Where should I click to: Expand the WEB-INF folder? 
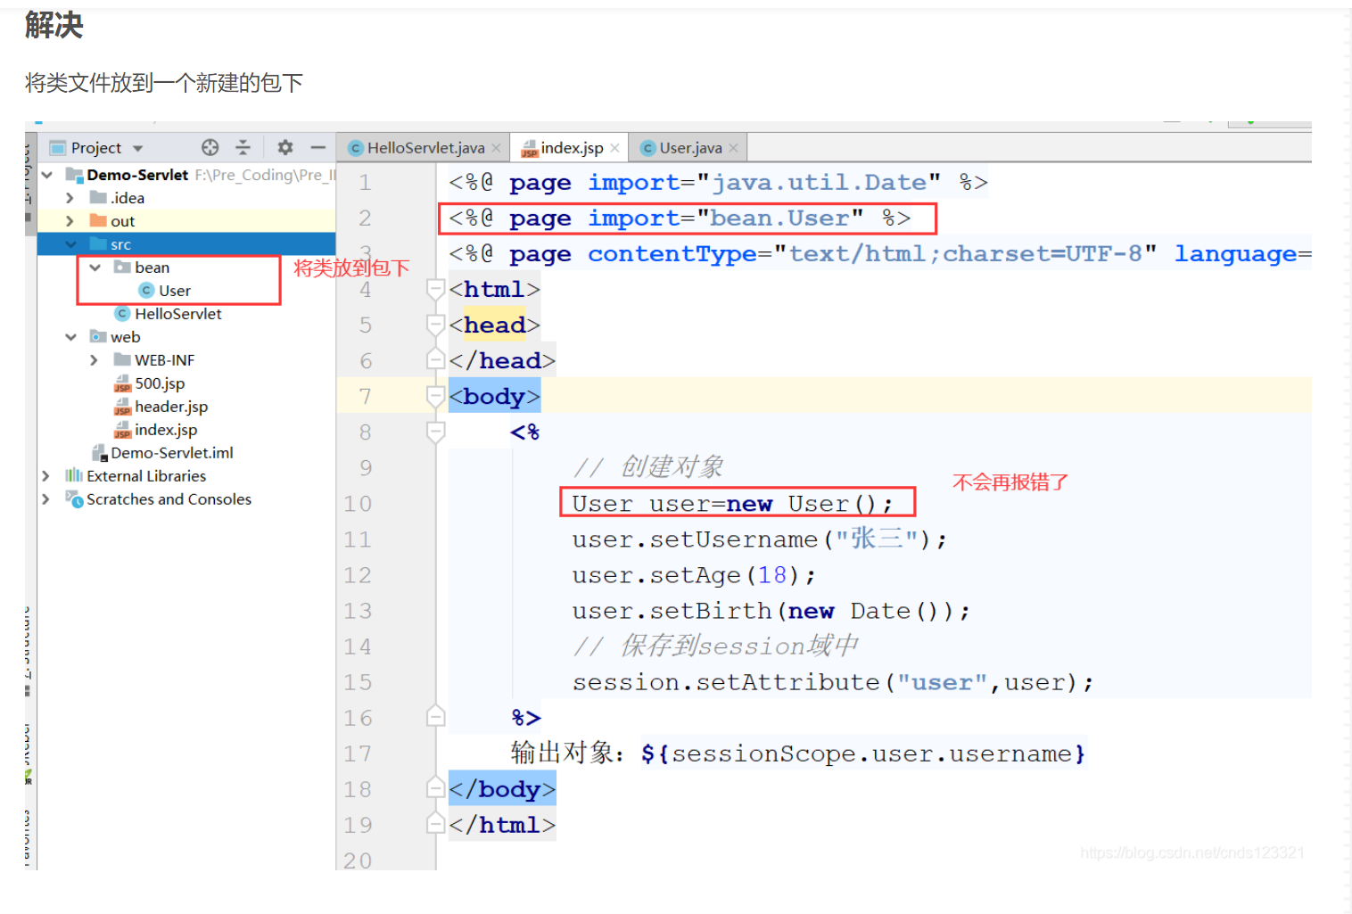95,360
